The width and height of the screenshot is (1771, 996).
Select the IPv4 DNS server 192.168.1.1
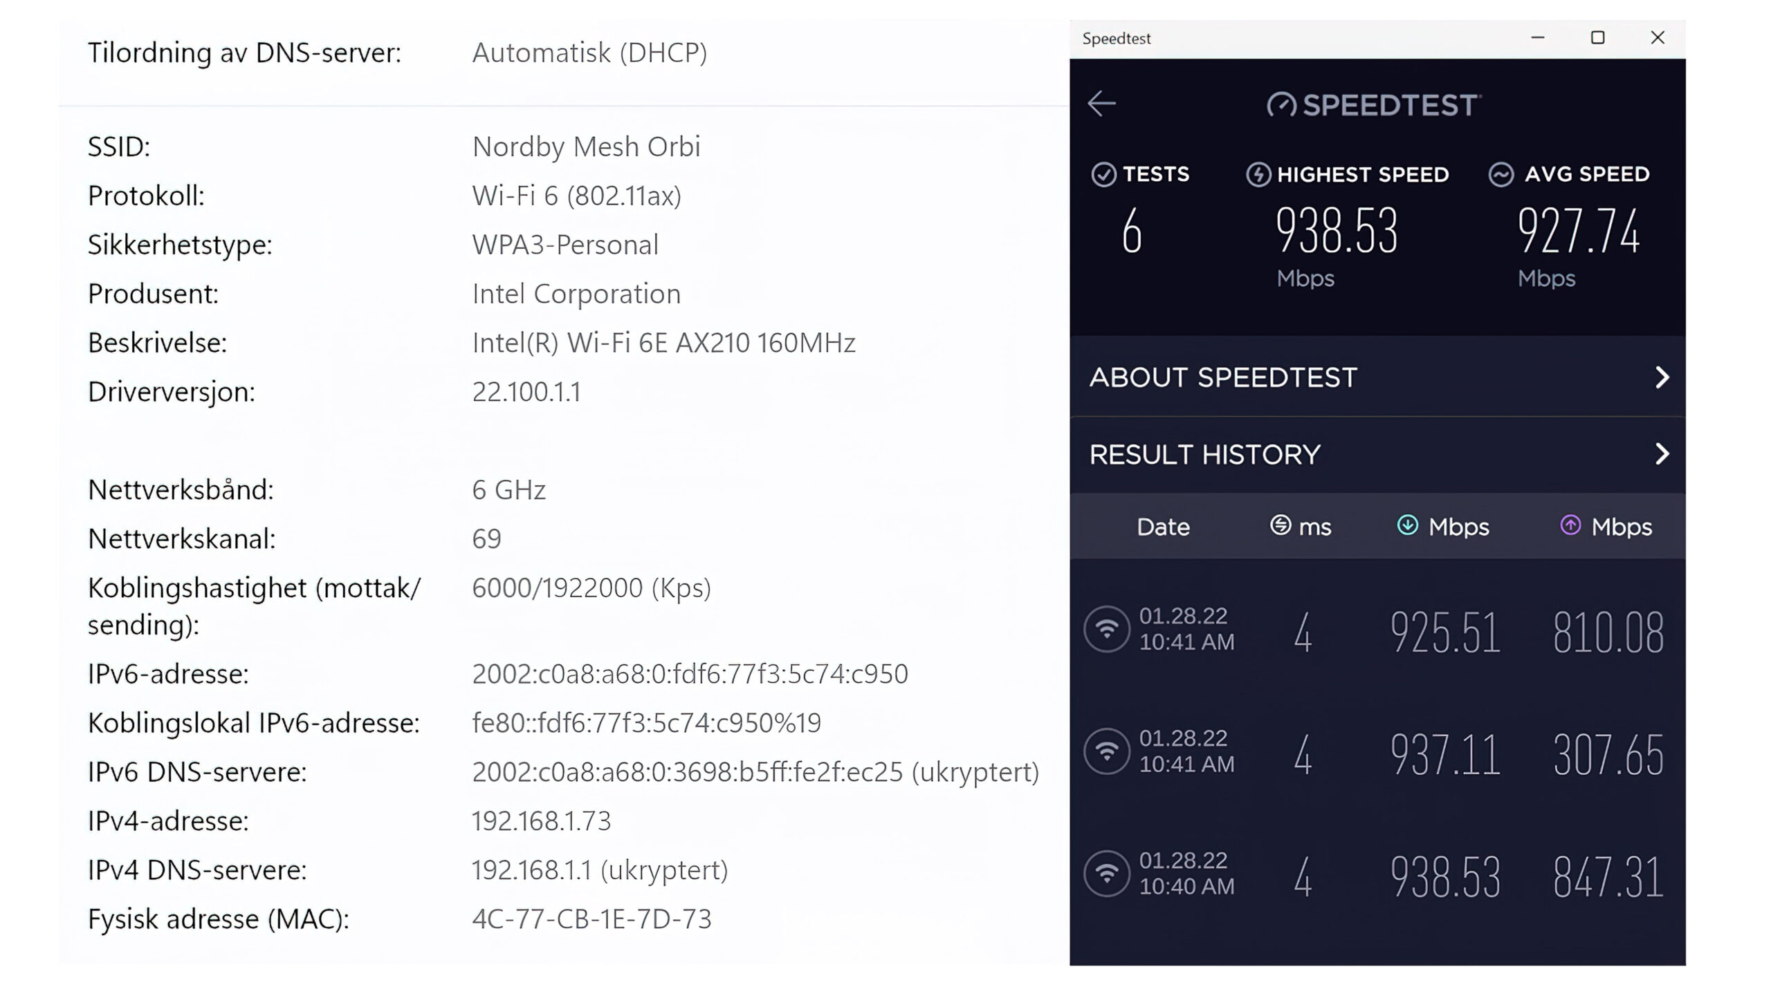tap(600, 870)
